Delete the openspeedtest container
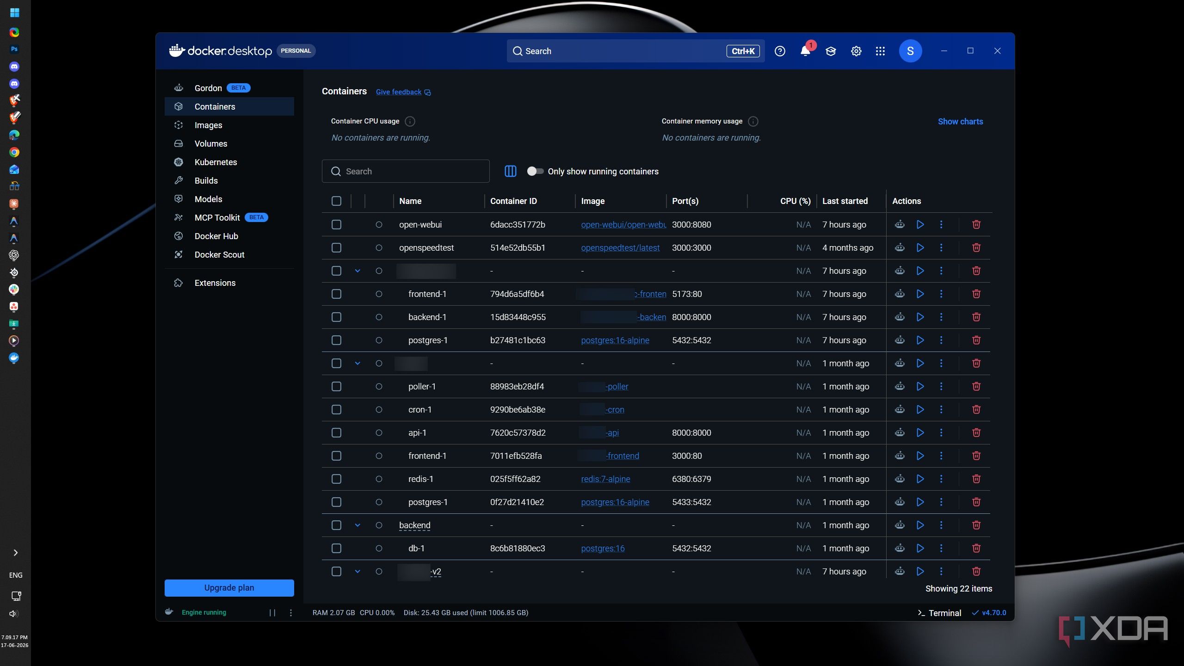 point(976,247)
